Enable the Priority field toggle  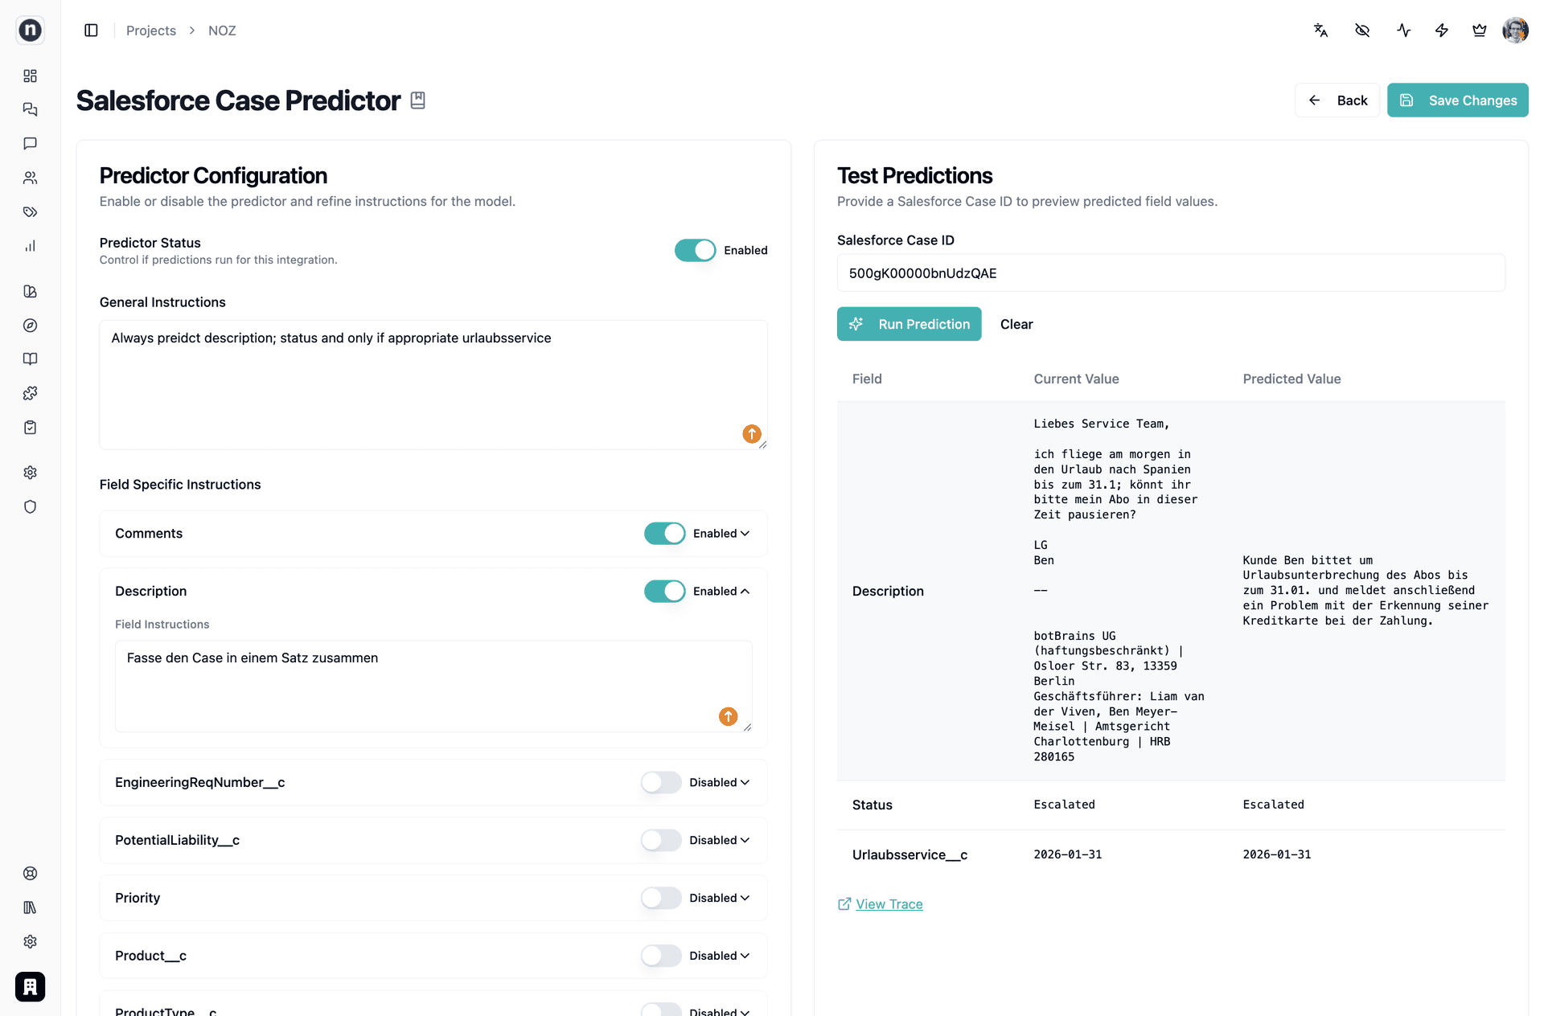click(x=661, y=898)
